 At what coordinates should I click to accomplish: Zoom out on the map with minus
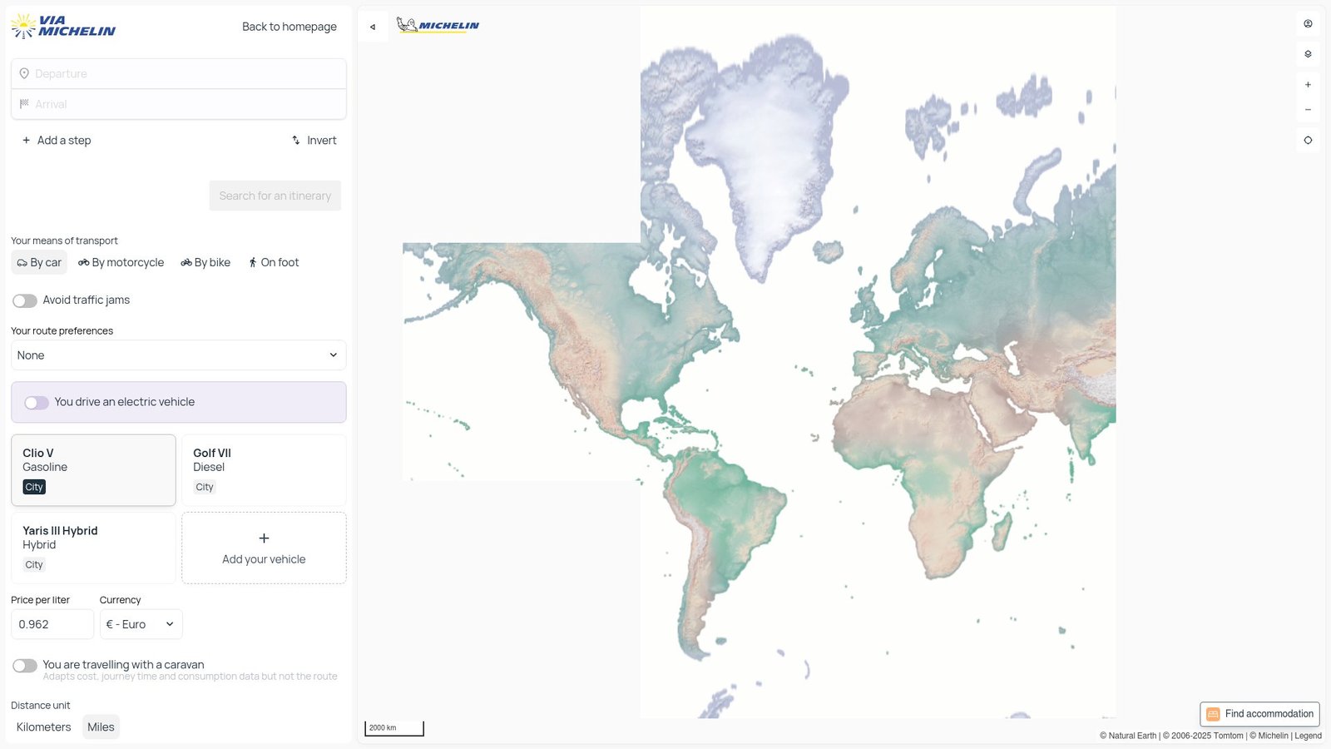pos(1308,110)
